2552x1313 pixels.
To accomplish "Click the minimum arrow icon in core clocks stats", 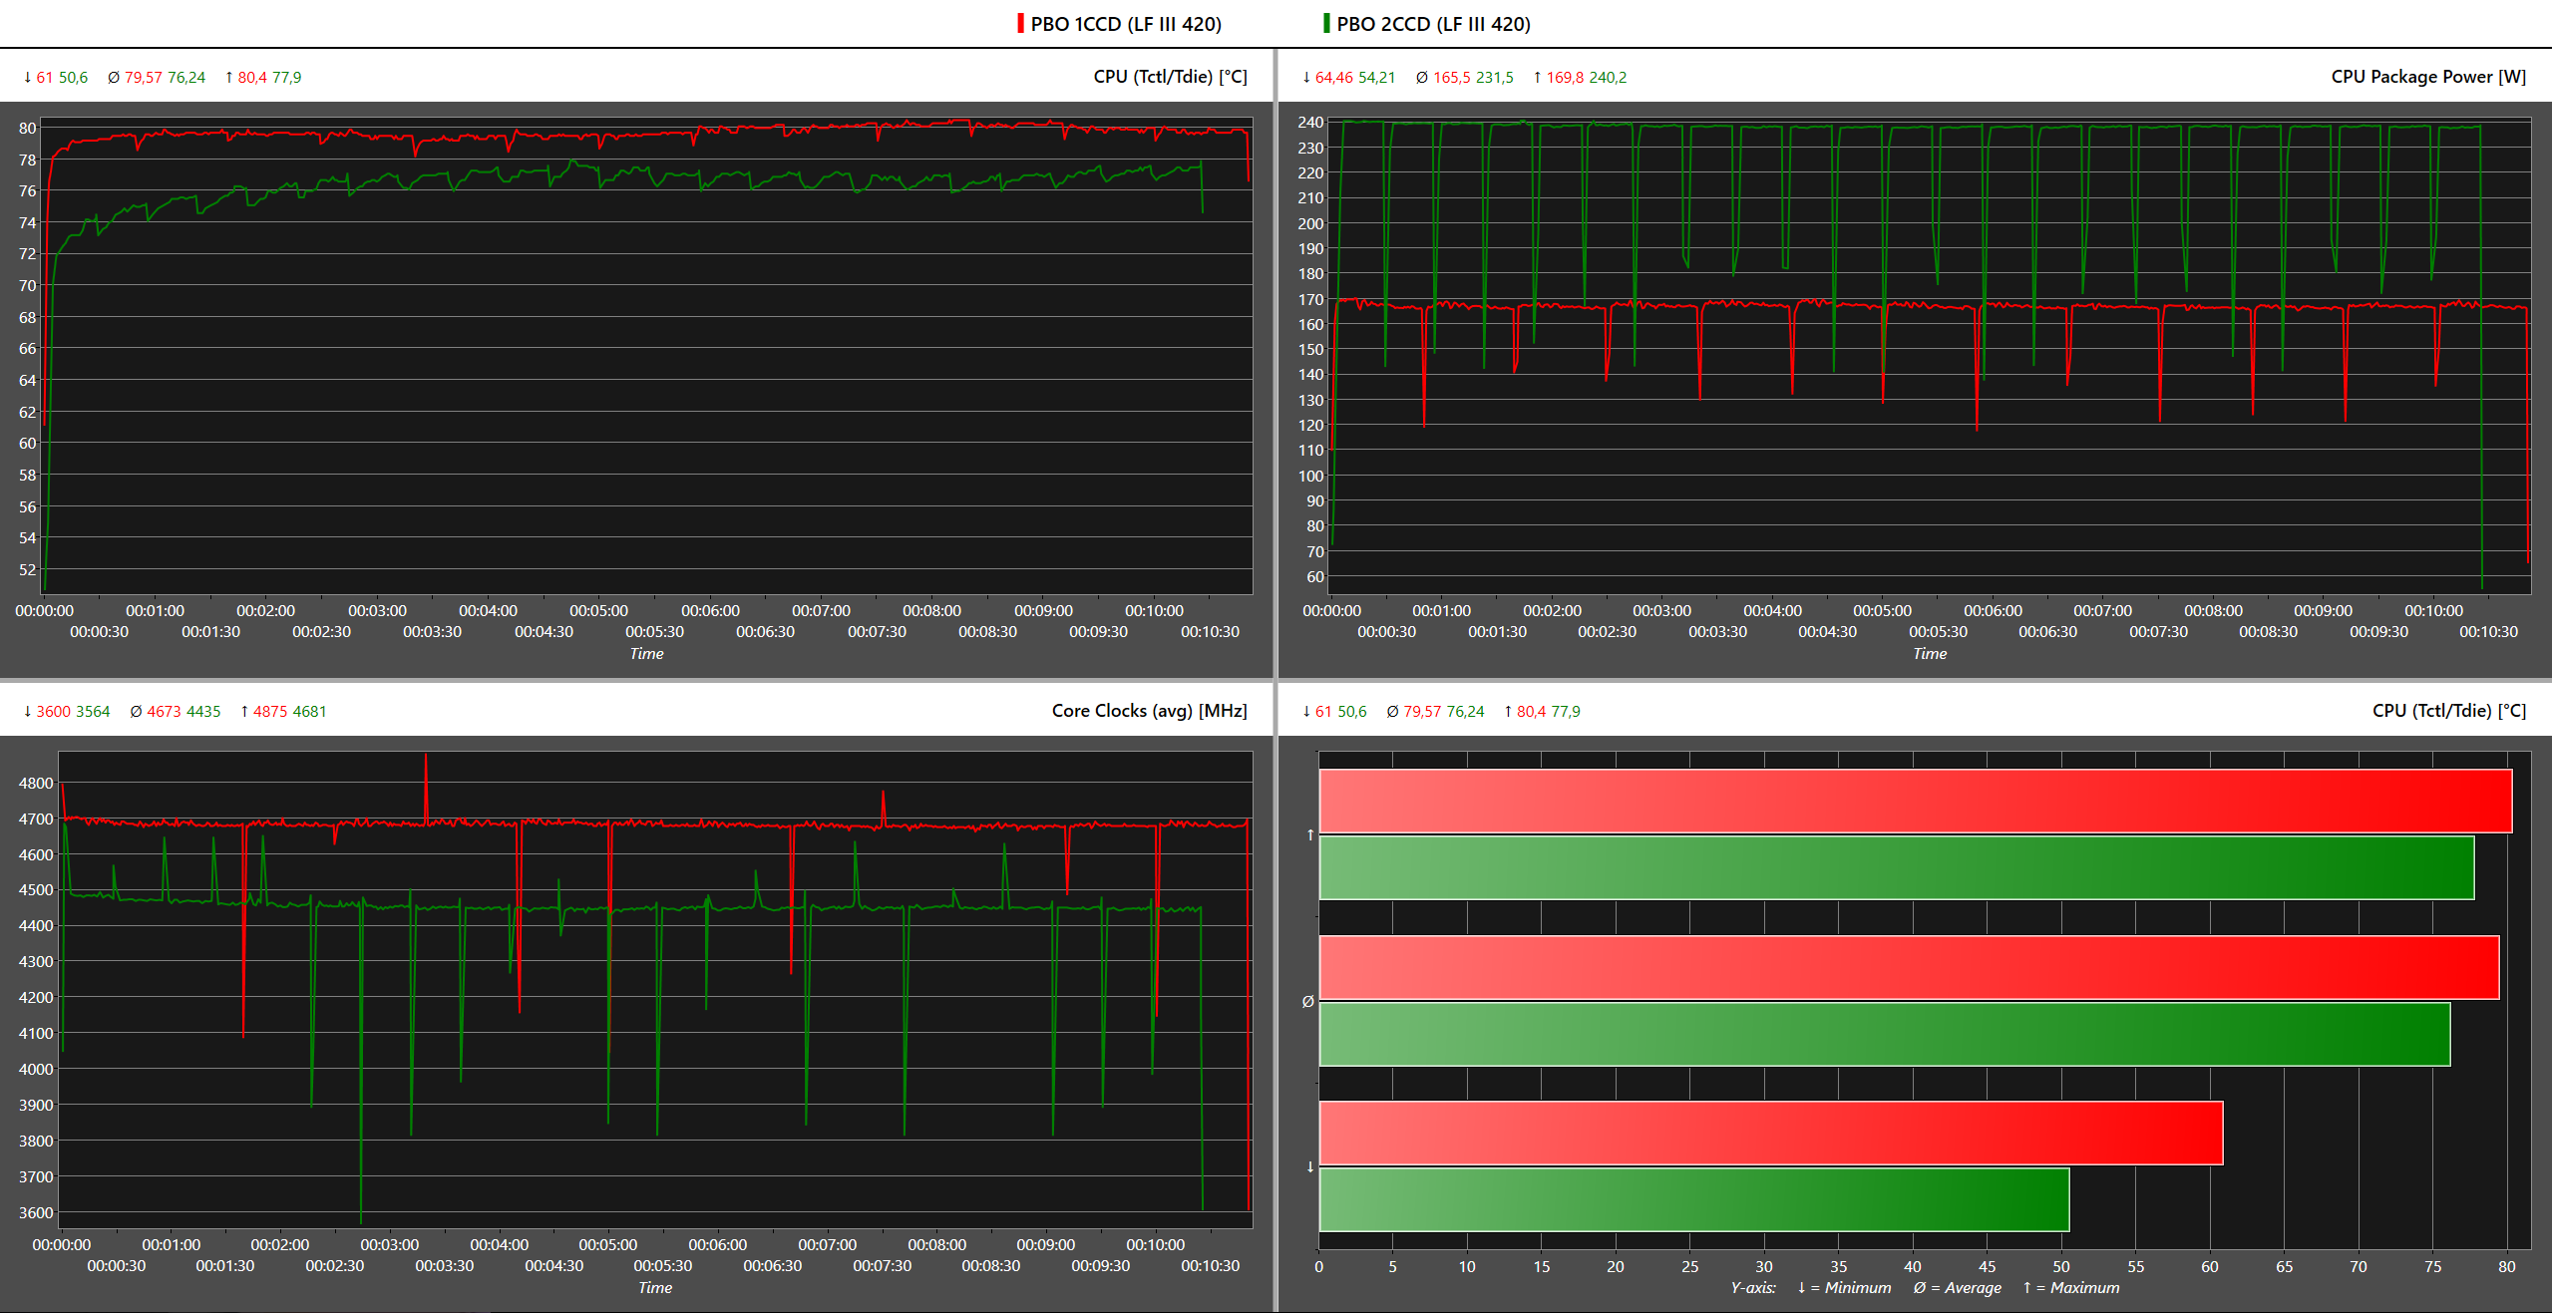I will (x=27, y=712).
